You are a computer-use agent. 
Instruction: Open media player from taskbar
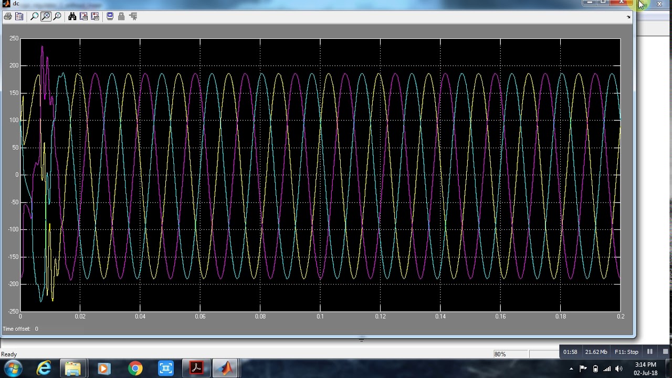click(103, 369)
